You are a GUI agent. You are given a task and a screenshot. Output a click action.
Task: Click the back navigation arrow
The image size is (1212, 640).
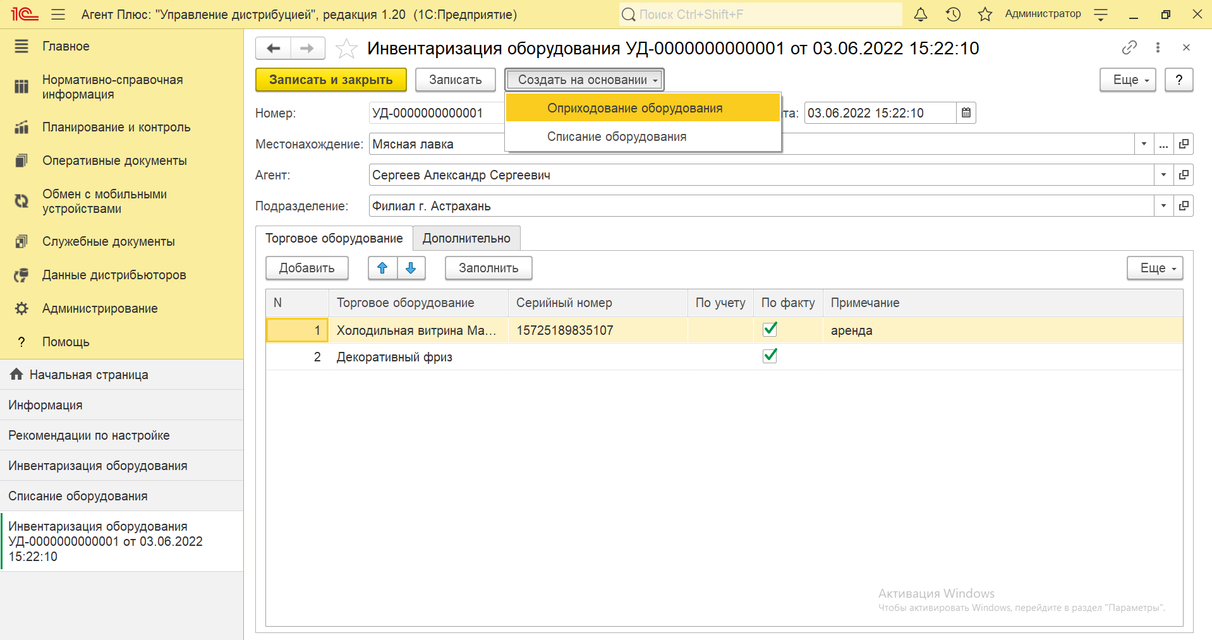[x=273, y=49]
